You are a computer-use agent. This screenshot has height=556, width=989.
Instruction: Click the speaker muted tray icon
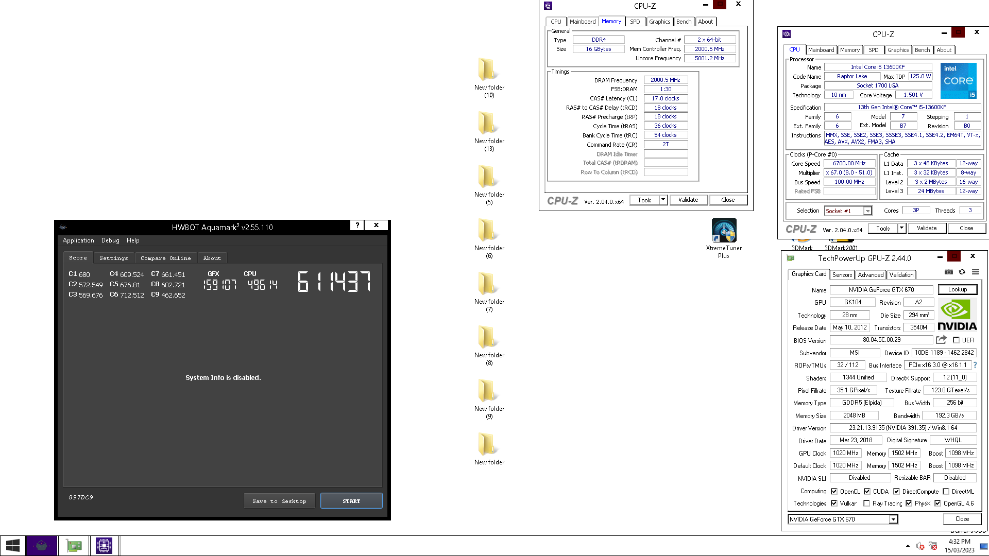click(x=920, y=546)
